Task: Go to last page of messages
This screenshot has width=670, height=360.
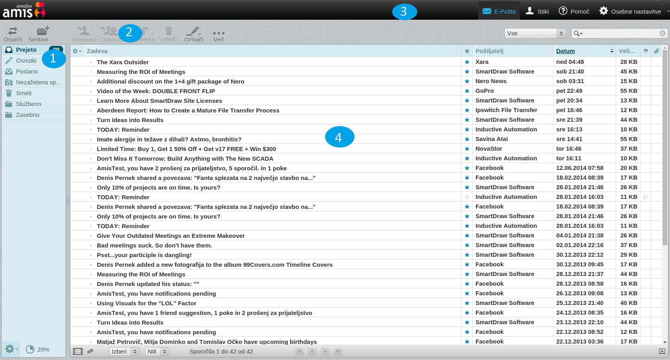Action: [x=338, y=352]
